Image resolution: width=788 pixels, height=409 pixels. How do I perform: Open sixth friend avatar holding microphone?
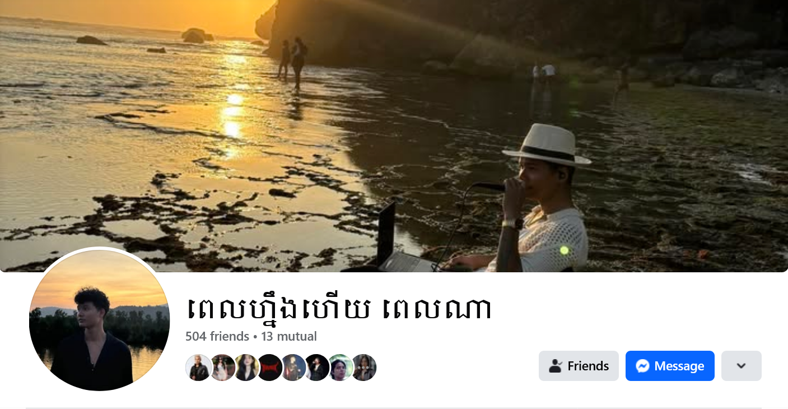(316, 368)
